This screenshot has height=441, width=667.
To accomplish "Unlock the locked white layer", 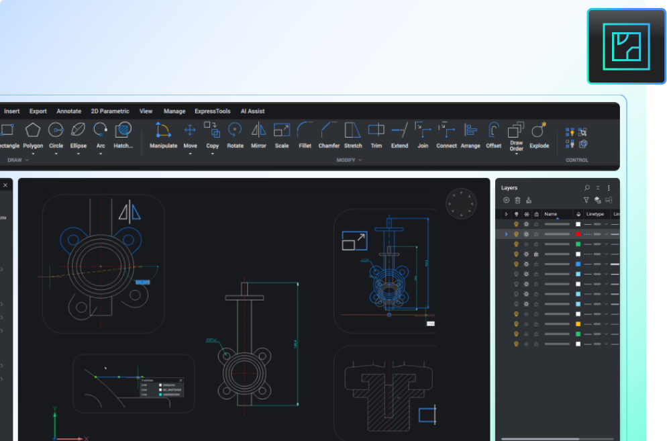I will point(536,254).
